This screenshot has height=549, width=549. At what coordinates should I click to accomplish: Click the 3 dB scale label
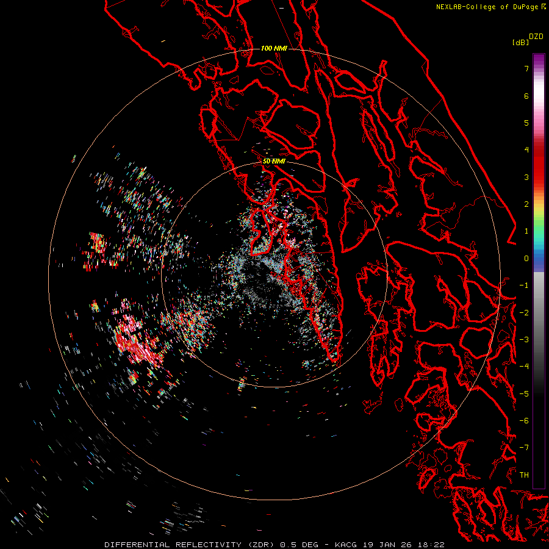(x=526, y=177)
